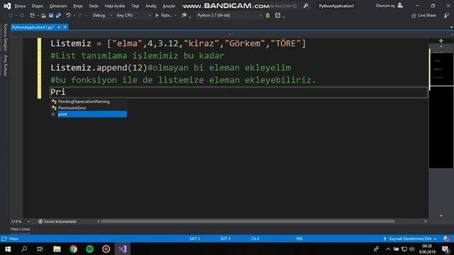
Task: Click the Redo arrow icon
Action: pyautogui.click(x=80, y=16)
